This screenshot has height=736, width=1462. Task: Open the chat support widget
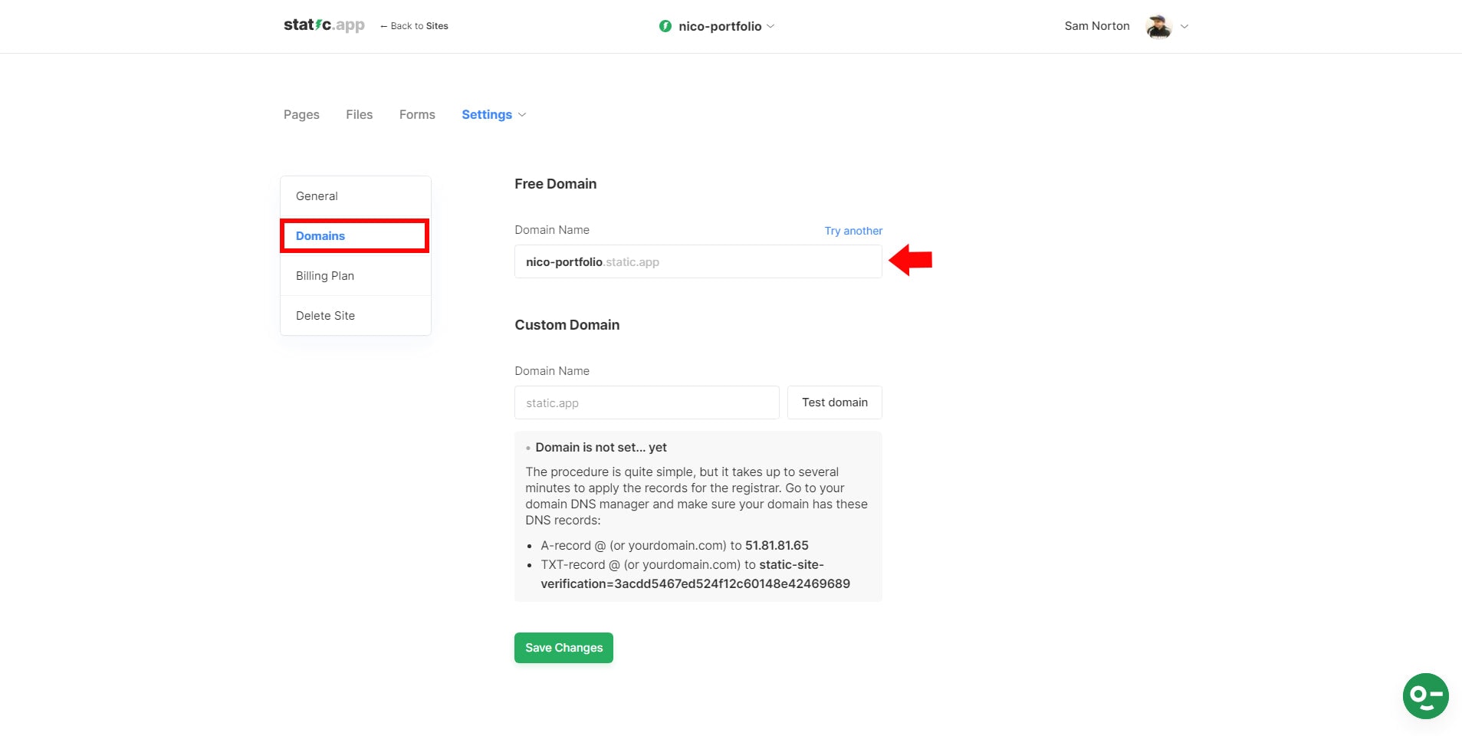(x=1424, y=695)
